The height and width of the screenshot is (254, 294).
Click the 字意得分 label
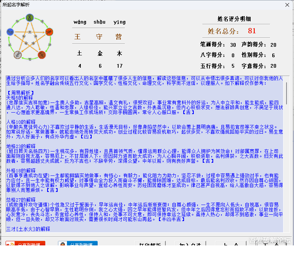(x=254, y=66)
